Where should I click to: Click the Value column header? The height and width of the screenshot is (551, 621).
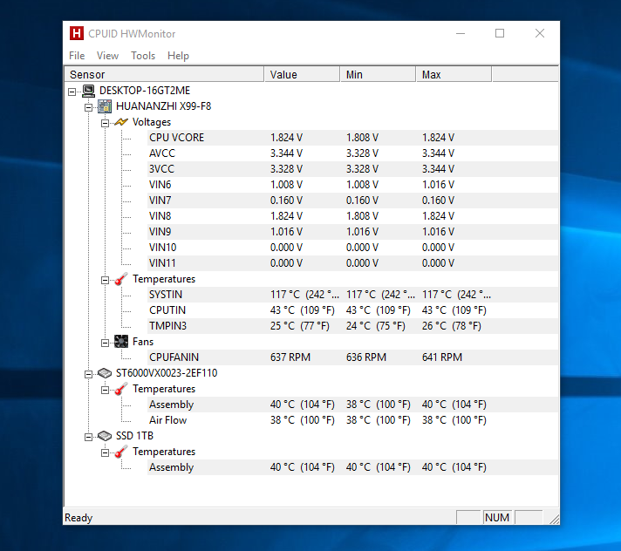[302, 74]
